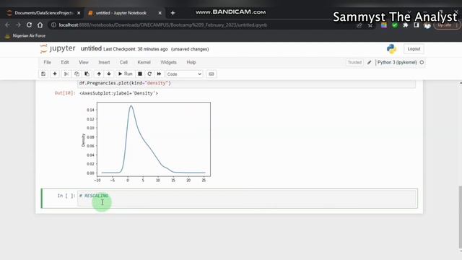Open the Widgets menu
The height and width of the screenshot is (260, 462).
[x=168, y=62]
